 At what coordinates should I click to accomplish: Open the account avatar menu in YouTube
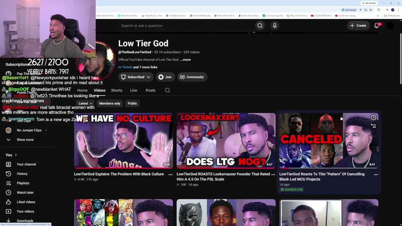click(x=390, y=26)
